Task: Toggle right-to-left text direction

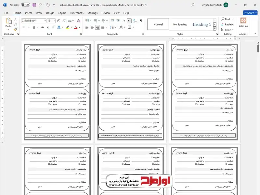Action: coord(129,20)
